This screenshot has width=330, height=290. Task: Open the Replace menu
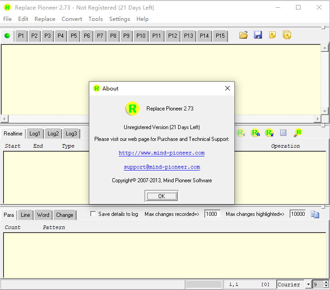(x=45, y=19)
